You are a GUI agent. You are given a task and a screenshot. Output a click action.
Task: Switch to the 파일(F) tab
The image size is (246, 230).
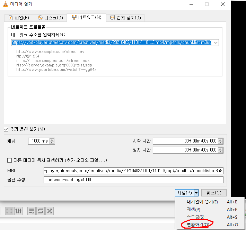point(19,18)
